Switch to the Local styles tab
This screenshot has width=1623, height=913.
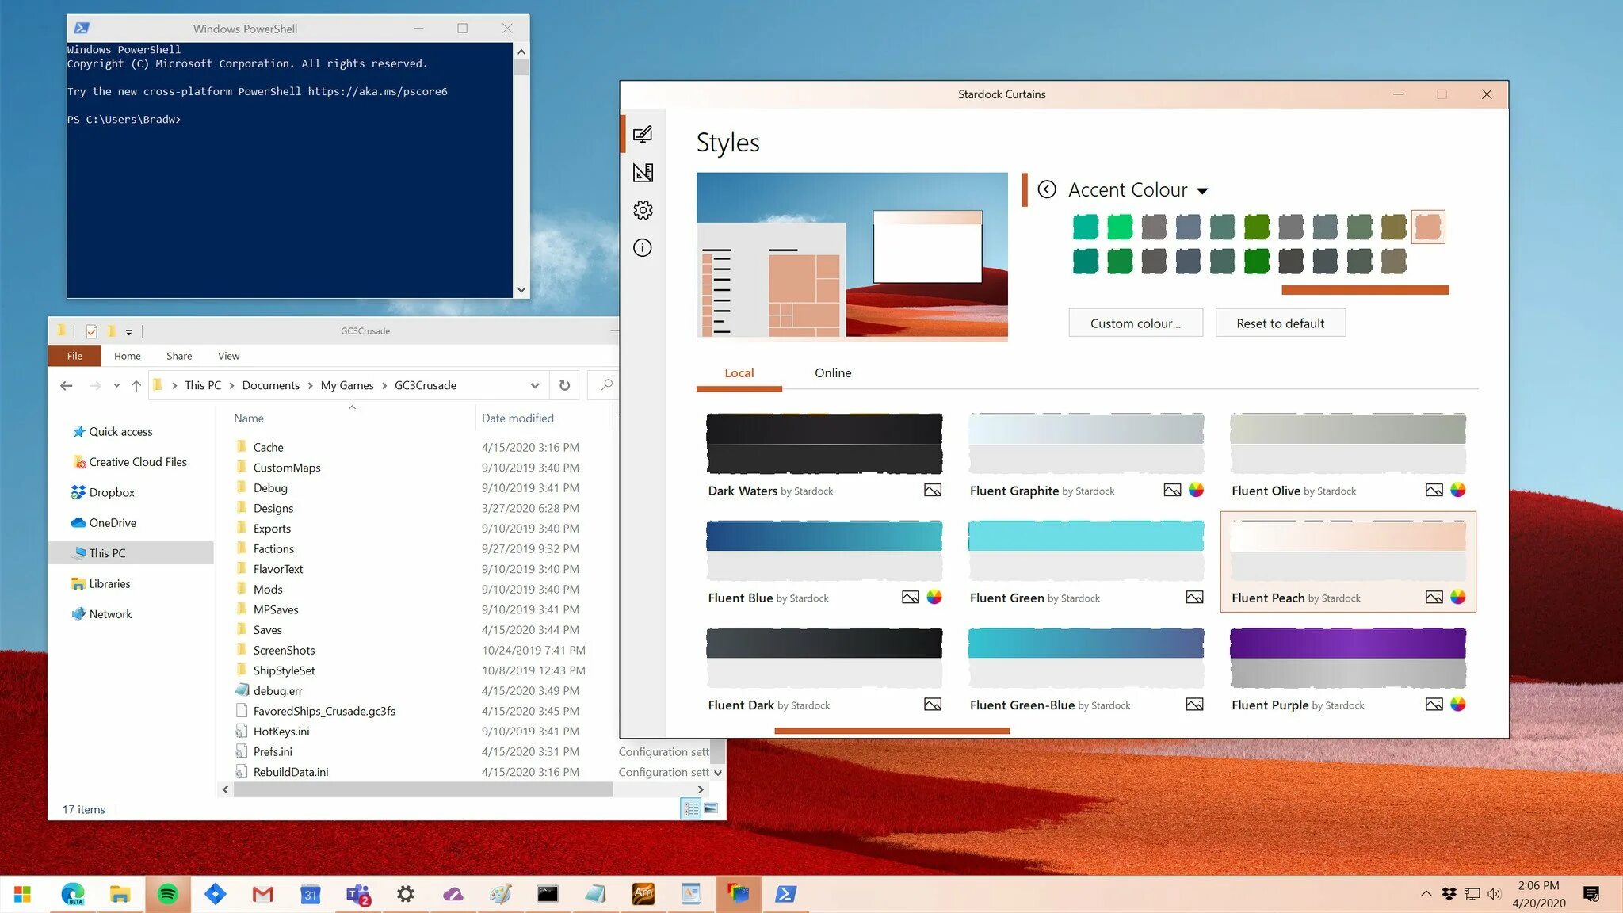point(739,372)
